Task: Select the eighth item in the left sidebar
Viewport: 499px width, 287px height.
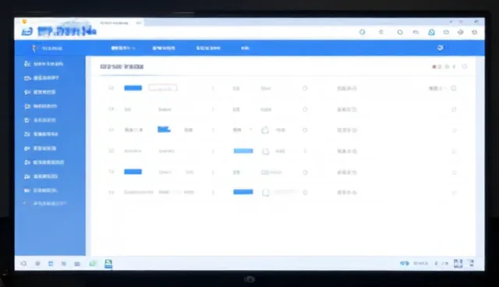Action: (44, 162)
